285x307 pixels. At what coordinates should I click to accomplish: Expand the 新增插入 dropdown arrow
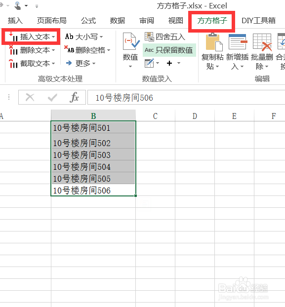pyautogui.click(x=242, y=67)
